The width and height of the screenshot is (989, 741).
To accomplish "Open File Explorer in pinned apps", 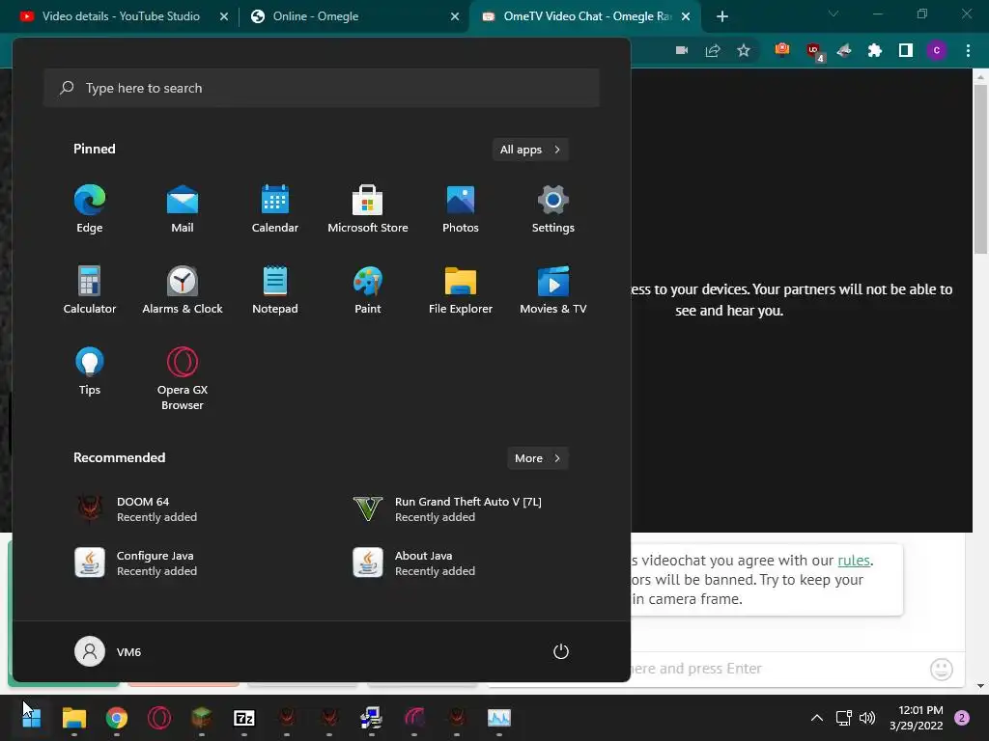I will (x=461, y=289).
